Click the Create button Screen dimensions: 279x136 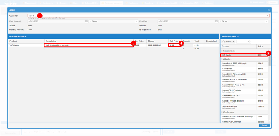(x=264, y=125)
